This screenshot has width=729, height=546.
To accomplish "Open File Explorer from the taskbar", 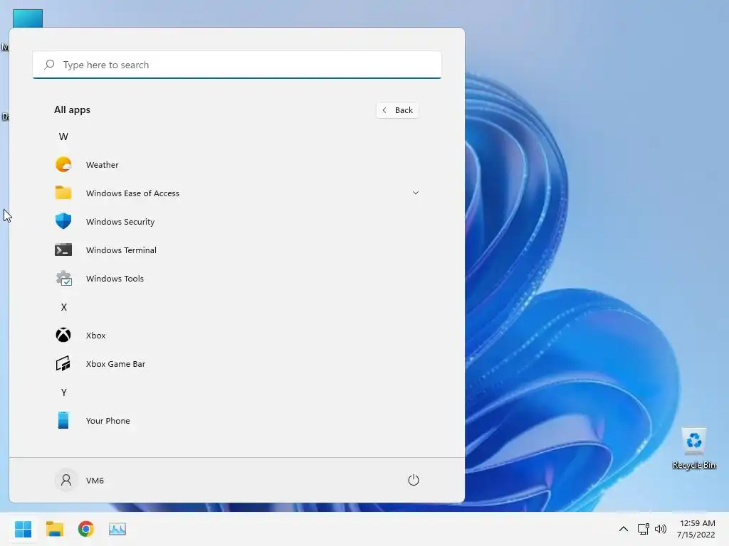I will pyautogui.click(x=54, y=529).
